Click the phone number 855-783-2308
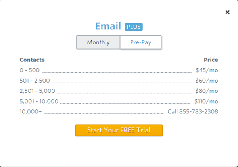Viewport: 238px width, 167px height. pos(198,111)
